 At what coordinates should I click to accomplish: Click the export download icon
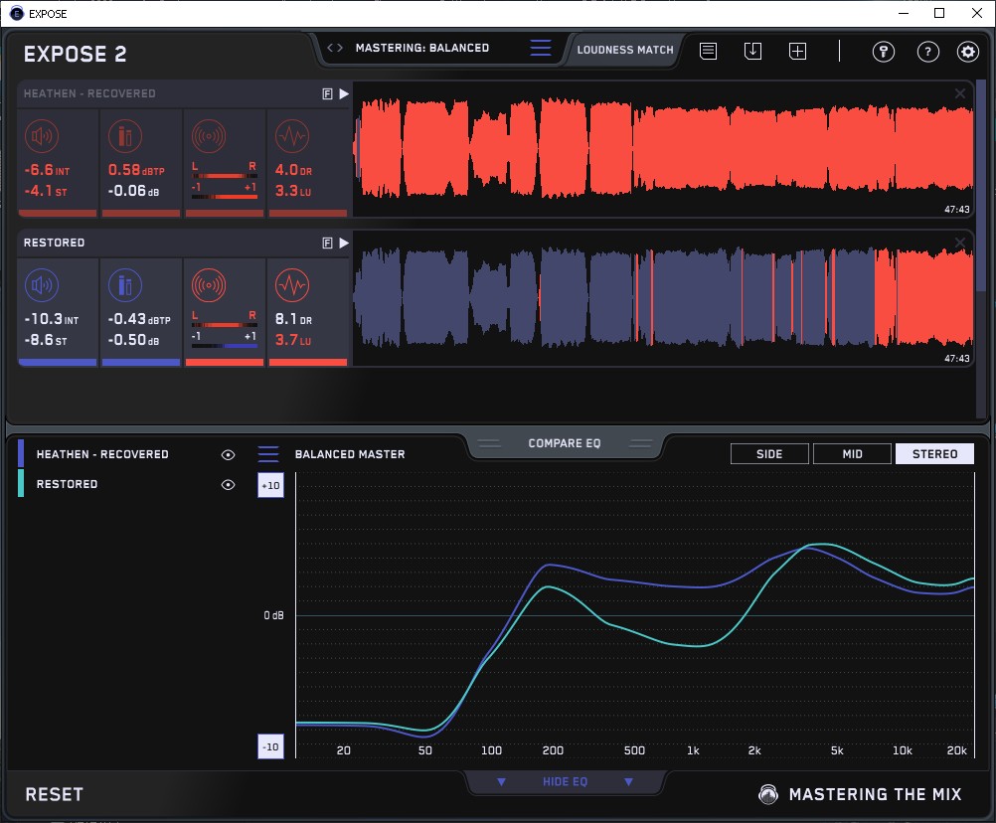tap(752, 51)
